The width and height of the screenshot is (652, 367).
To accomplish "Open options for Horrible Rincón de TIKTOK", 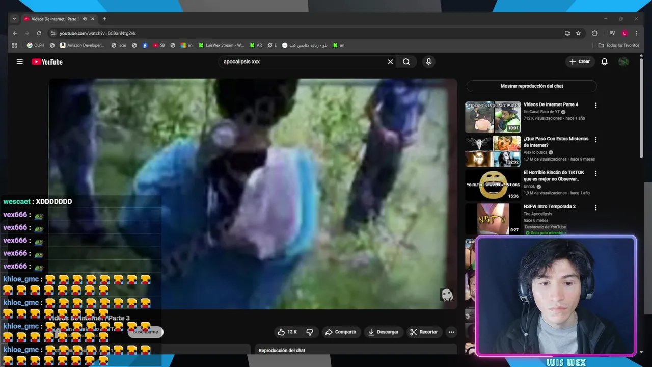I will coord(595,173).
